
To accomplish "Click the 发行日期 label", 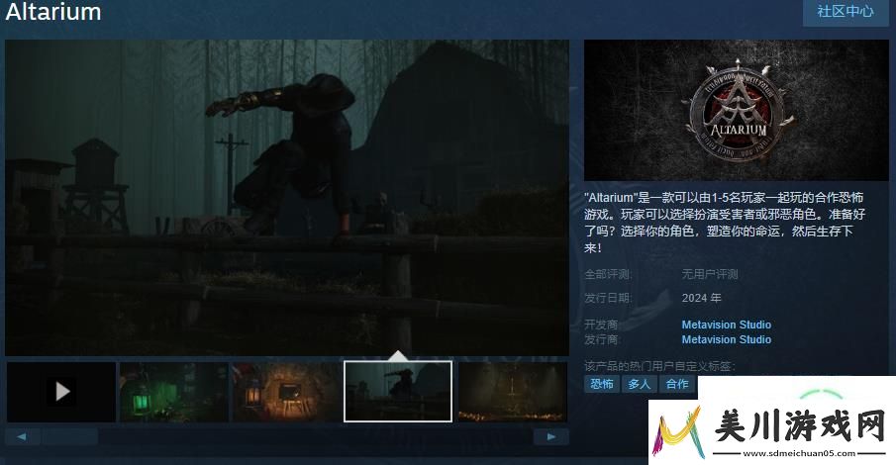I will point(608,298).
